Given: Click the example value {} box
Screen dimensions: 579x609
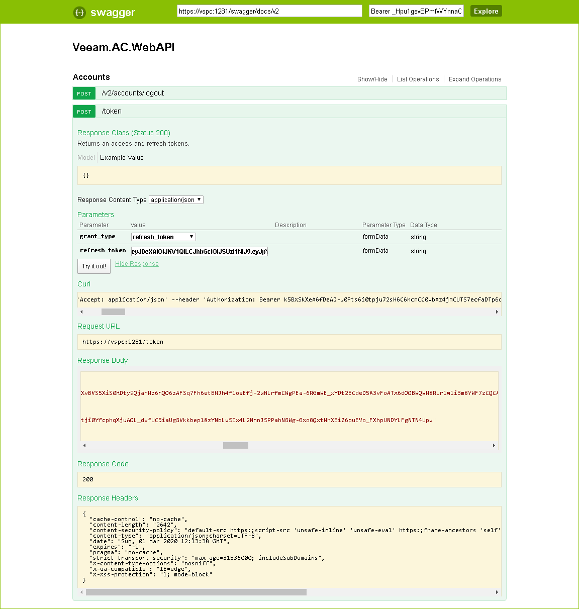Looking at the screenshot, I should click(289, 175).
